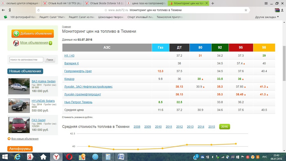The image size is (286, 161).
Task: Open the green bookmark icon in bookmarks bar
Action: point(6,17)
